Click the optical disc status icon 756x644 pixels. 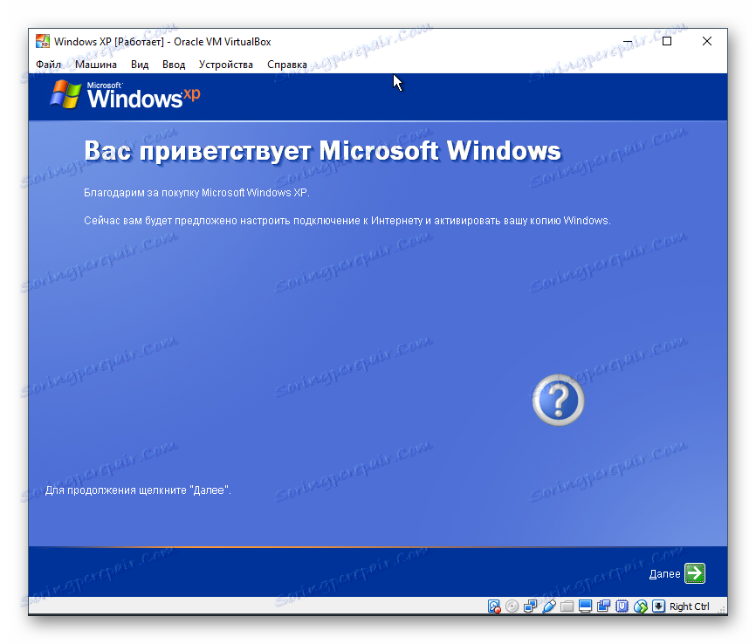[x=512, y=606]
